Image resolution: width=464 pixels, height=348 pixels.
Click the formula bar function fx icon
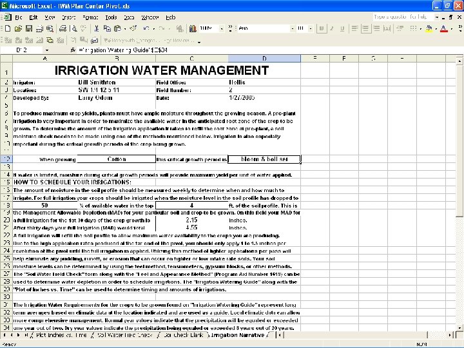(73, 50)
